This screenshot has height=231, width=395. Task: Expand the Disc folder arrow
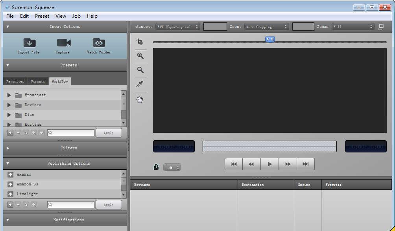pyautogui.click(x=9, y=115)
